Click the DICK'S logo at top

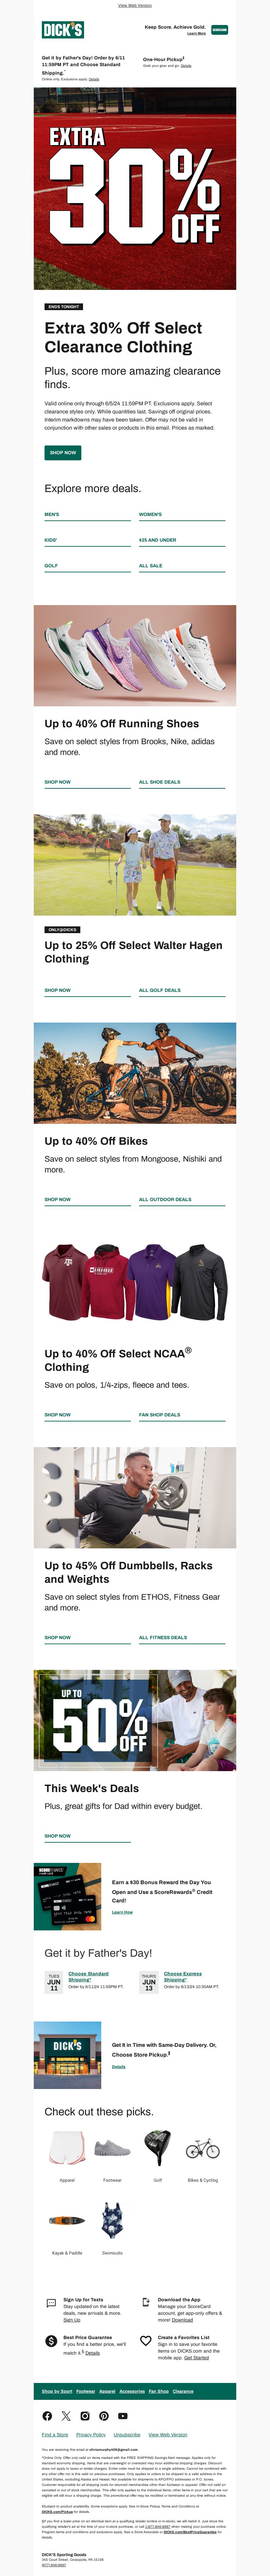62,30
